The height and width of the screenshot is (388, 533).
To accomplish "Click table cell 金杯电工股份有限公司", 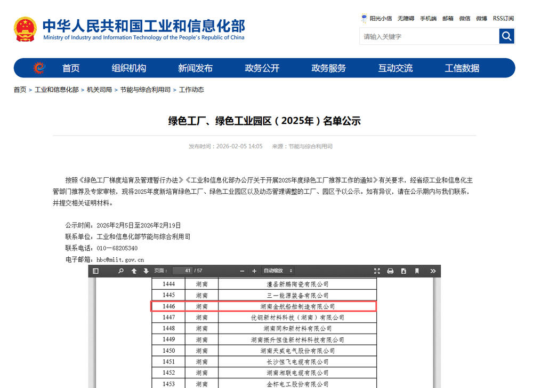I will pos(297,384).
